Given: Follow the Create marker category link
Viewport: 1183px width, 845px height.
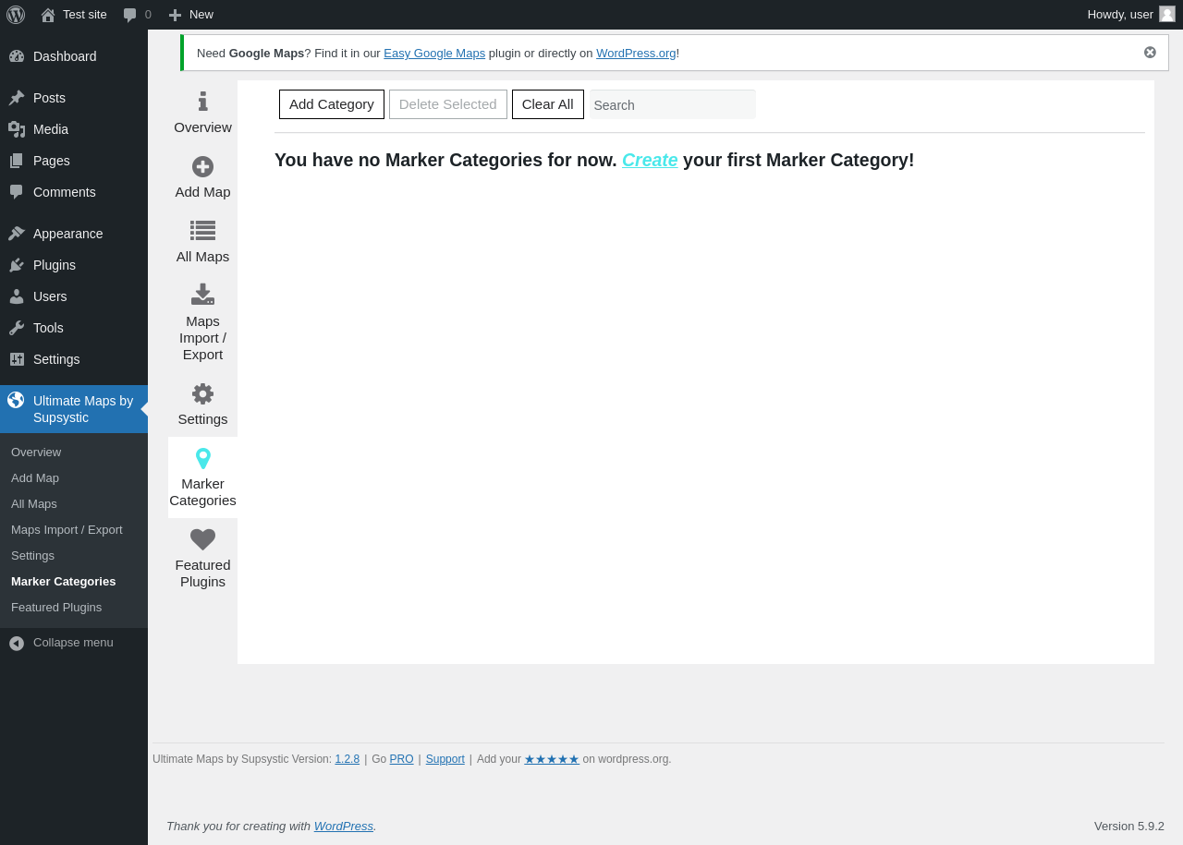Looking at the screenshot, I should pyautogui.click(x=650, y=160).
